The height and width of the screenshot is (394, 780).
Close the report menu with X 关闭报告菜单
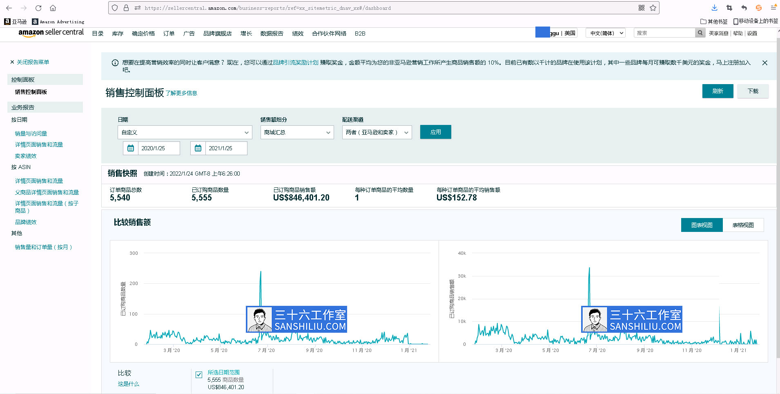(x=29, y=62)
